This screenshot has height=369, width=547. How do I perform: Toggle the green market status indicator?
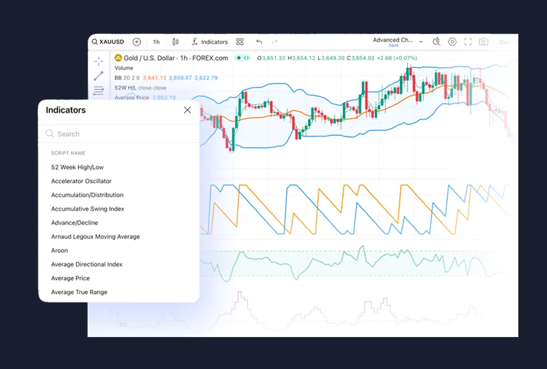239,58
